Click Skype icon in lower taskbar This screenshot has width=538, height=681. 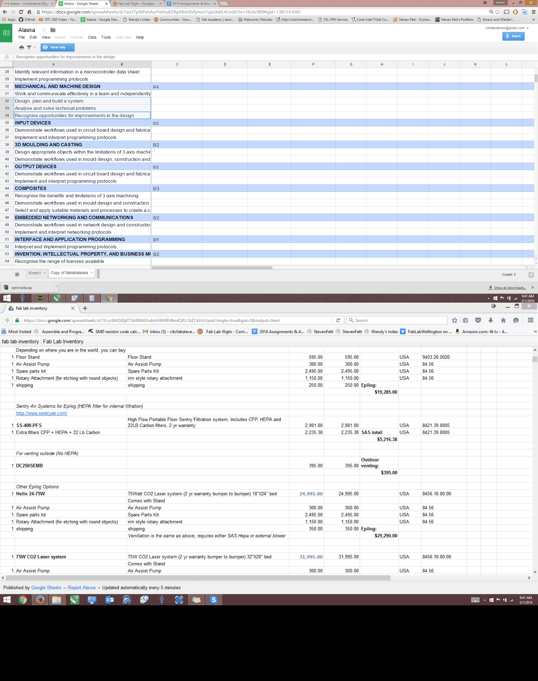214,600
